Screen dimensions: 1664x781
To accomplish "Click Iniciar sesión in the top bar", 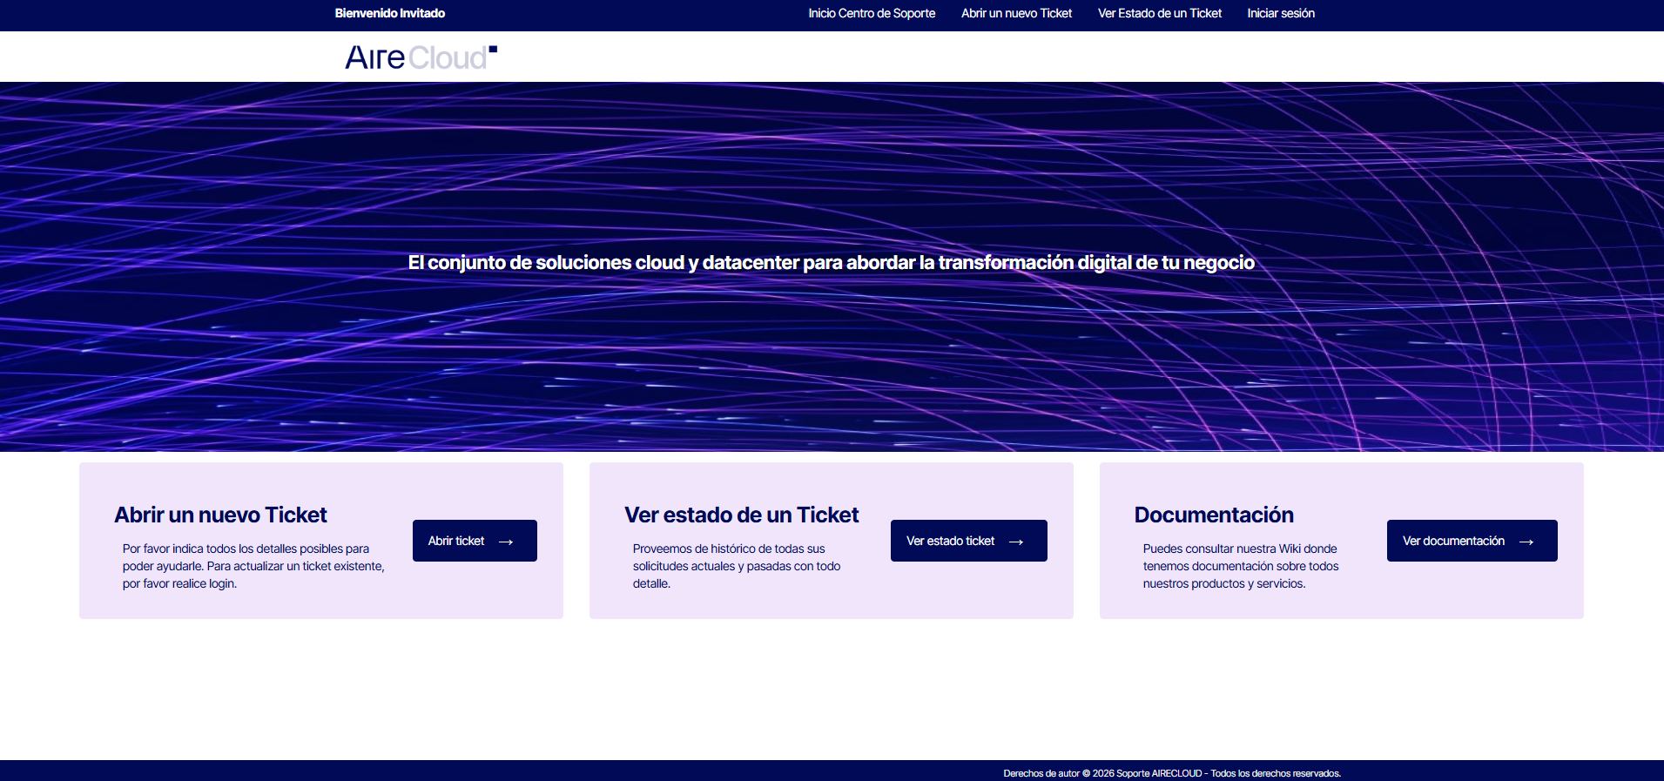I will [x=1281, y=13].
